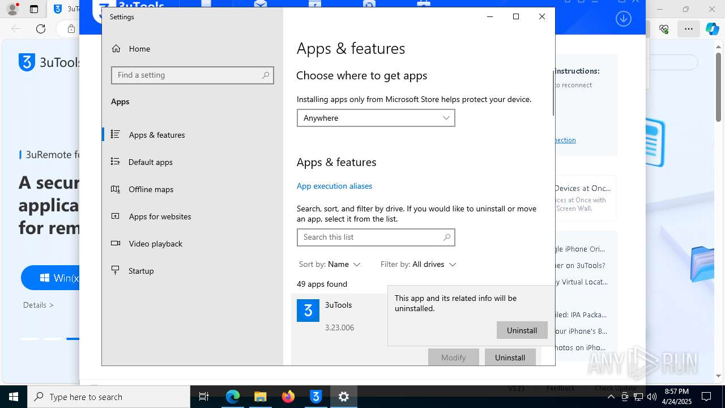Click 3uTools logo on the webpage
Image resolution: width=725 pixels, height=408 pixels.
(50, 62)
